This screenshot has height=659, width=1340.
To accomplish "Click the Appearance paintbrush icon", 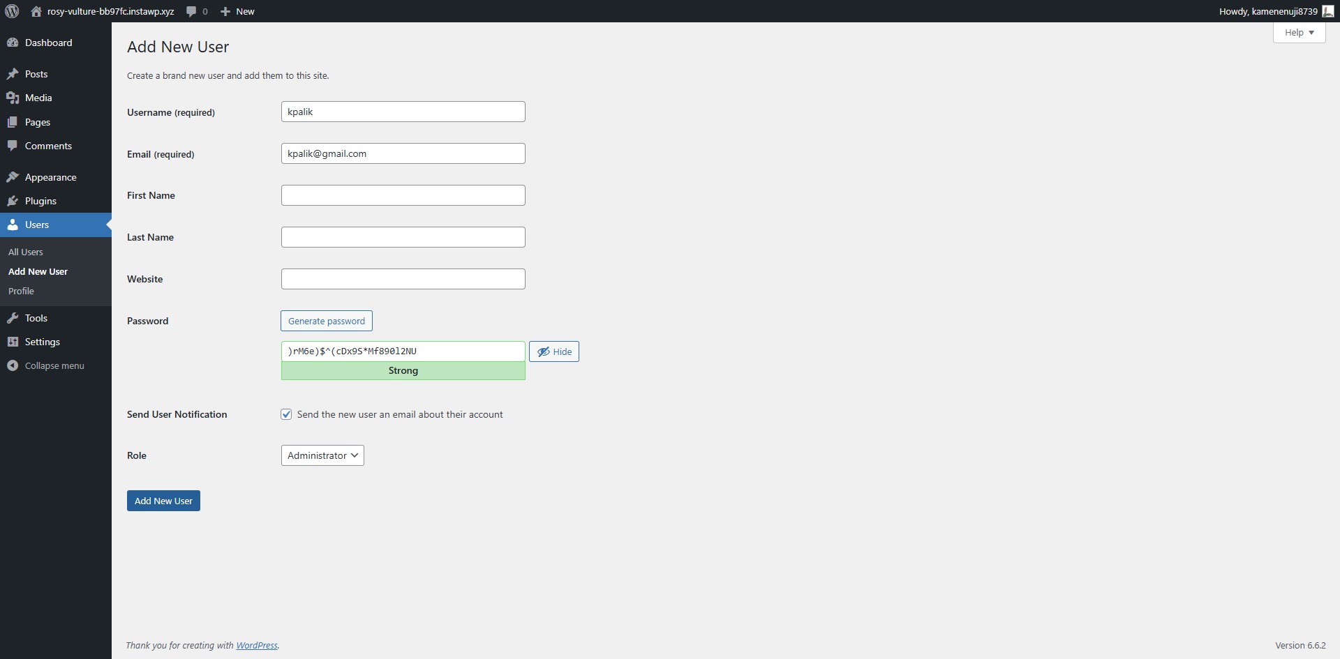I will point(13,177).
